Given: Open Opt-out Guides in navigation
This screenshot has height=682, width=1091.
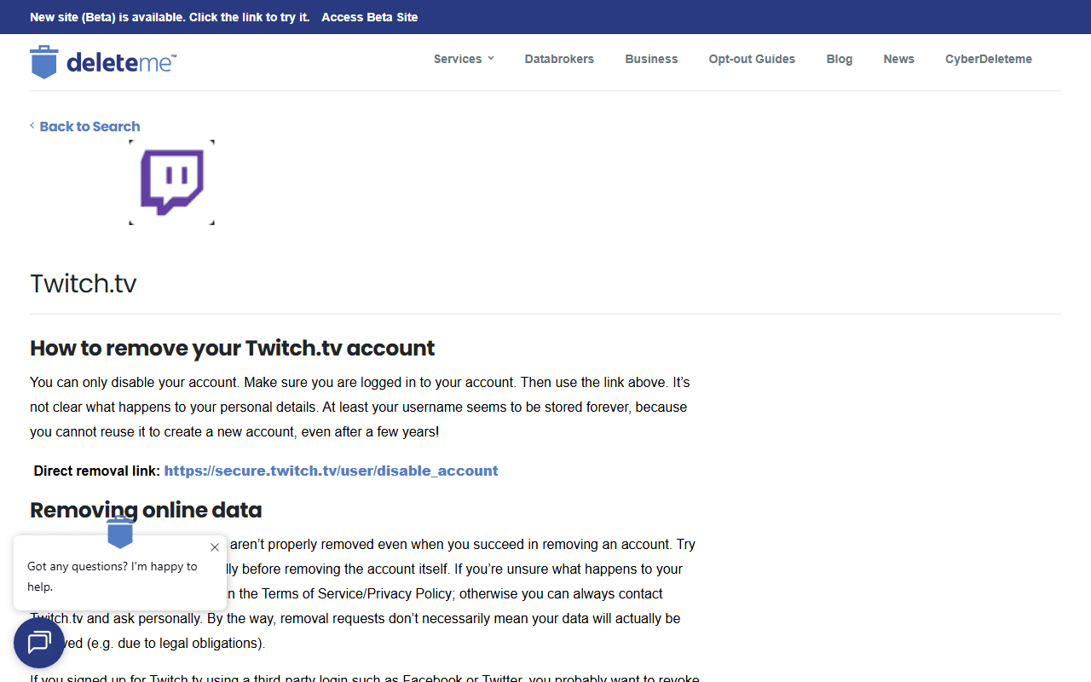Looking at the screenshot, I should pyautogui.click(x=752, y=59).
